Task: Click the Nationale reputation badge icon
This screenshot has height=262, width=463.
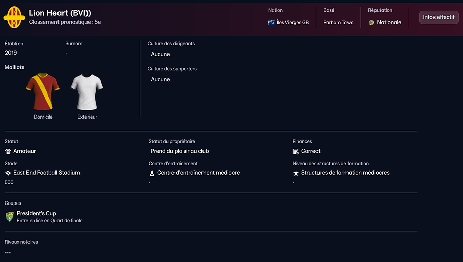Action: click(x=371, y=23)
